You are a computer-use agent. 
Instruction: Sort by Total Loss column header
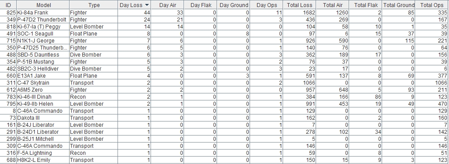pyautogui.click(x=299, y=5)
